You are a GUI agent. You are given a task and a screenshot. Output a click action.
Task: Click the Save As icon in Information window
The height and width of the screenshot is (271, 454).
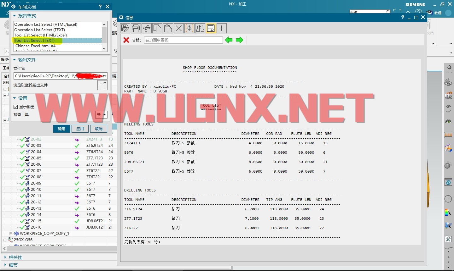(125, 28)
